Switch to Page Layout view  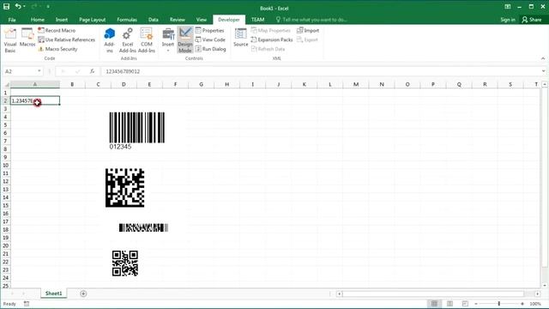tap(449, 304)
